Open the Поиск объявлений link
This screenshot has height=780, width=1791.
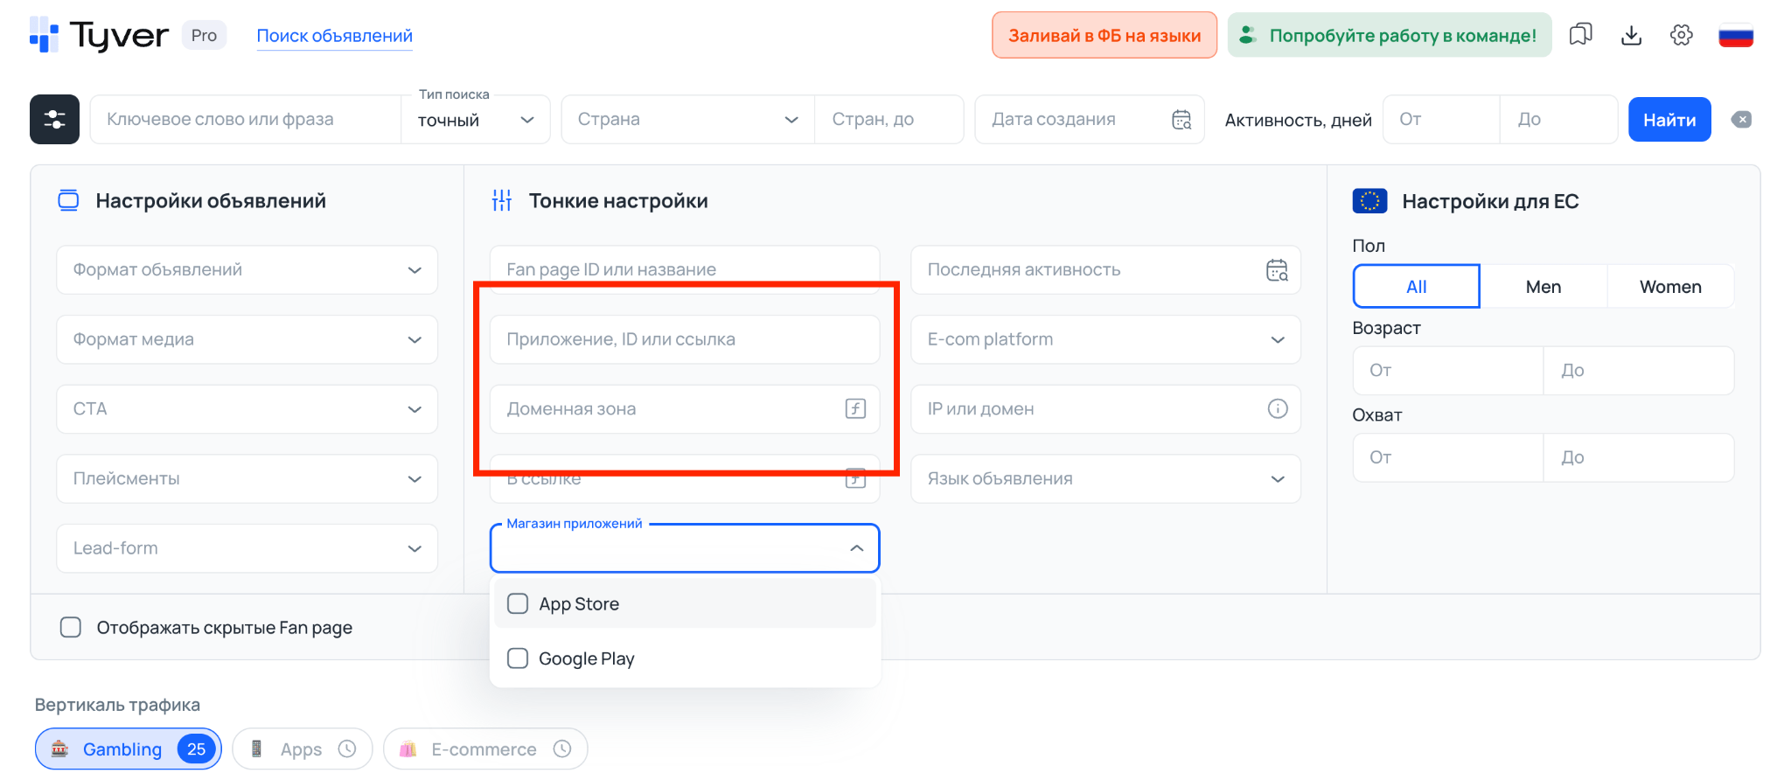334,36
